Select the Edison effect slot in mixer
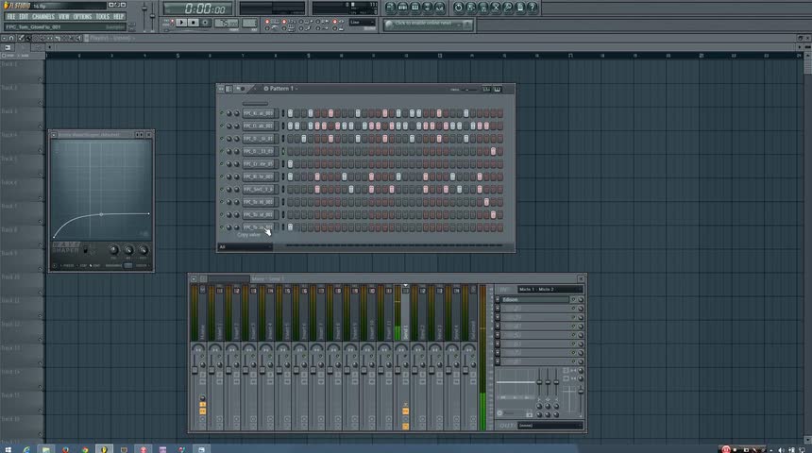812x453 pixels. 535,300
